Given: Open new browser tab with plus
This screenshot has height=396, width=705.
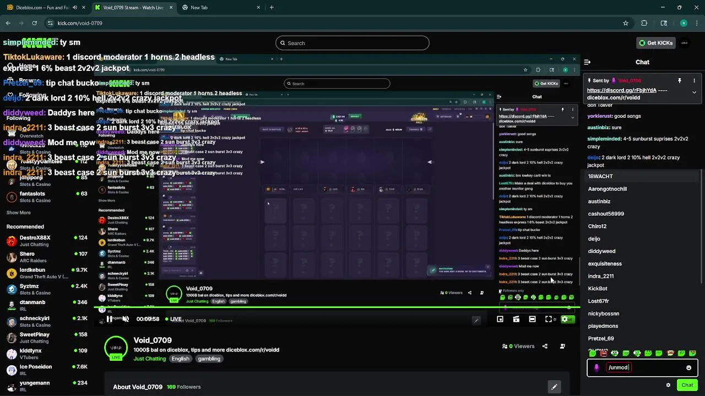Looking at the screenshot, I should [x=272, y=8].
